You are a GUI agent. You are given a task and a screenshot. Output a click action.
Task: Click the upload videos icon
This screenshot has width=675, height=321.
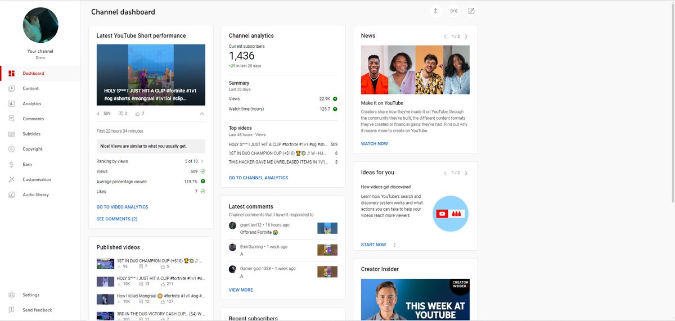435,11
